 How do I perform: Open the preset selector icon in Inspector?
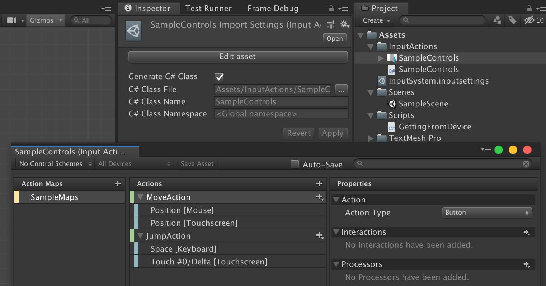coord(331,24)
